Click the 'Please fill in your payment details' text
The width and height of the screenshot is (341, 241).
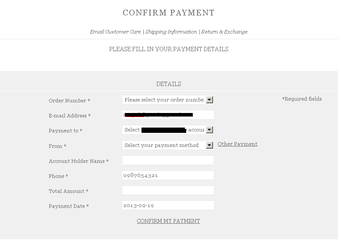click(x=169, y=49)
